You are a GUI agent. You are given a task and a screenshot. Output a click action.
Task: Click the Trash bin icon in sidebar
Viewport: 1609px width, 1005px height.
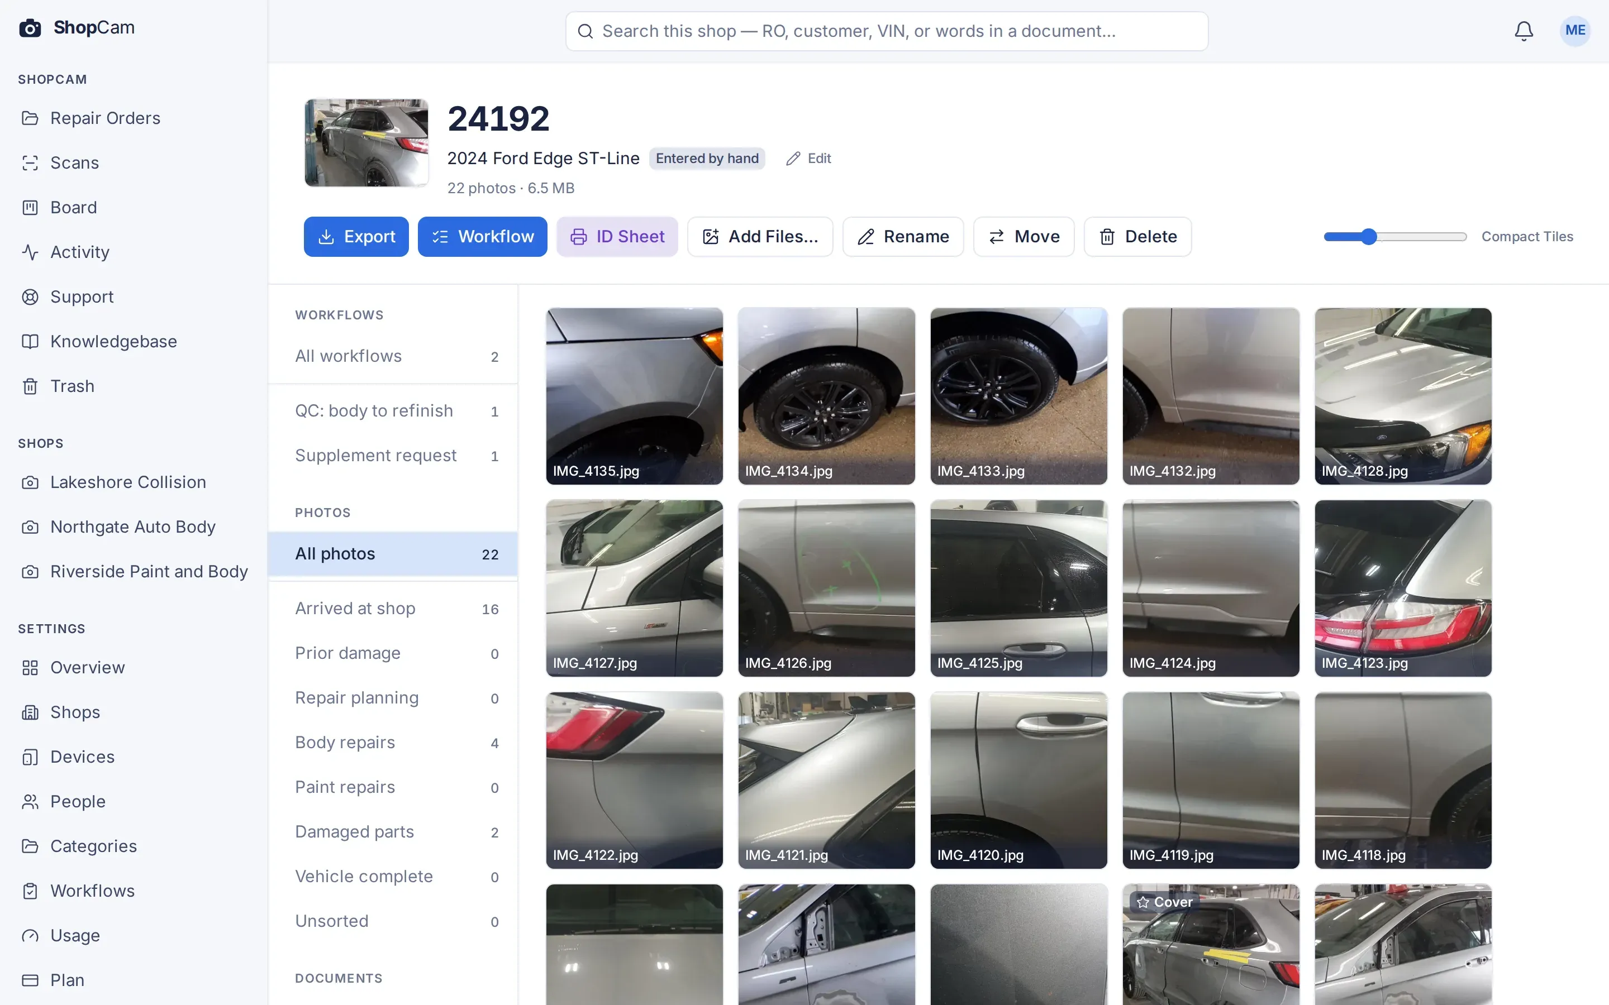click(30, 386)
